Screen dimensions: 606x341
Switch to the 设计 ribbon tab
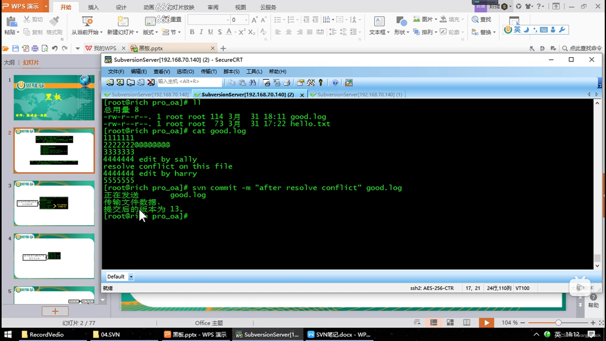coord(121,7)
